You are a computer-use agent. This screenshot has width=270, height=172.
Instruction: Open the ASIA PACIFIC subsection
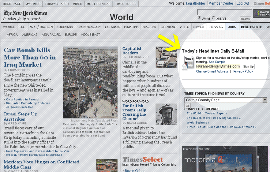click(51, 35)
